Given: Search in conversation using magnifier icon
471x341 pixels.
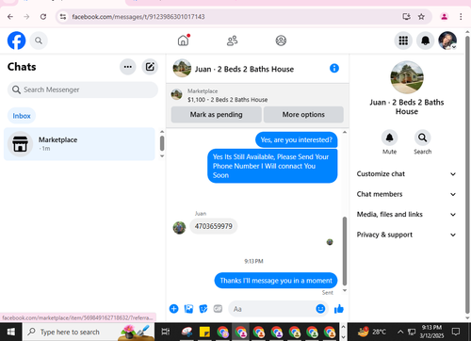Looking at the screenshot, I should coord(423,138).
